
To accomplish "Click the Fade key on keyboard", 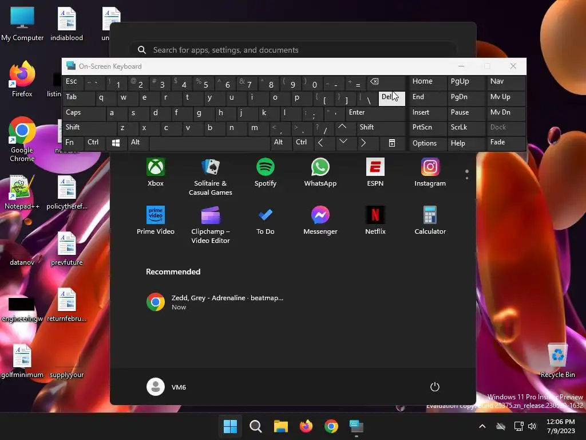I will pos(506,143).
